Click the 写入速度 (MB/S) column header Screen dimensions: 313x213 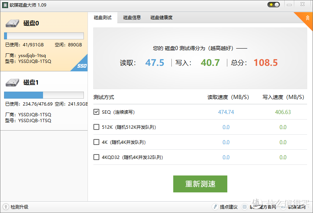283,97
